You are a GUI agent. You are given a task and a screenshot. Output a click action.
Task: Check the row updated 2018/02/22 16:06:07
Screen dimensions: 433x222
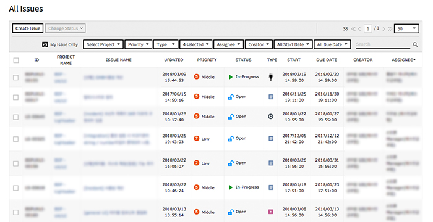15,163
